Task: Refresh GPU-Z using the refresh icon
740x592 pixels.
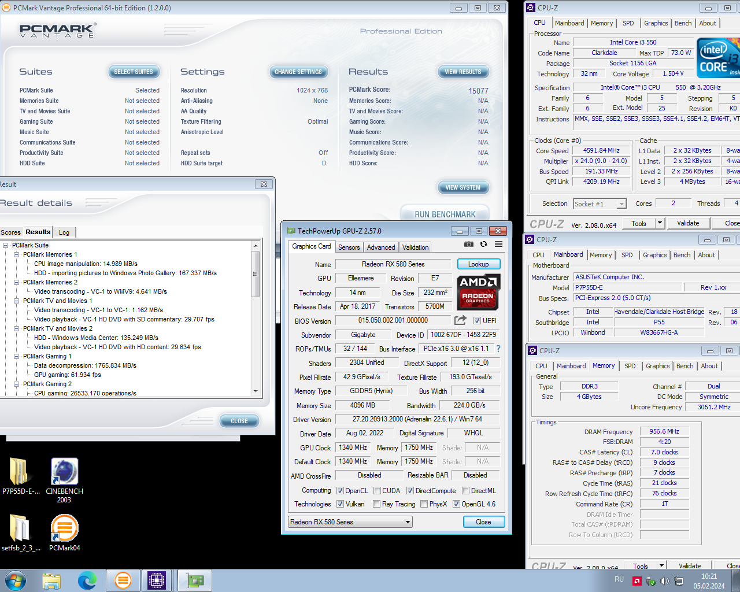Action: [x=484, y=245]
